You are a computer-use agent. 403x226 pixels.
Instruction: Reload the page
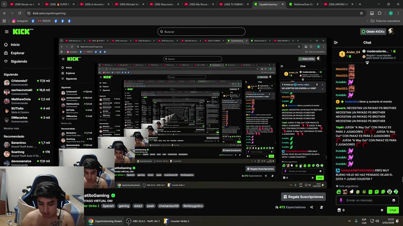tap(20, 13)
